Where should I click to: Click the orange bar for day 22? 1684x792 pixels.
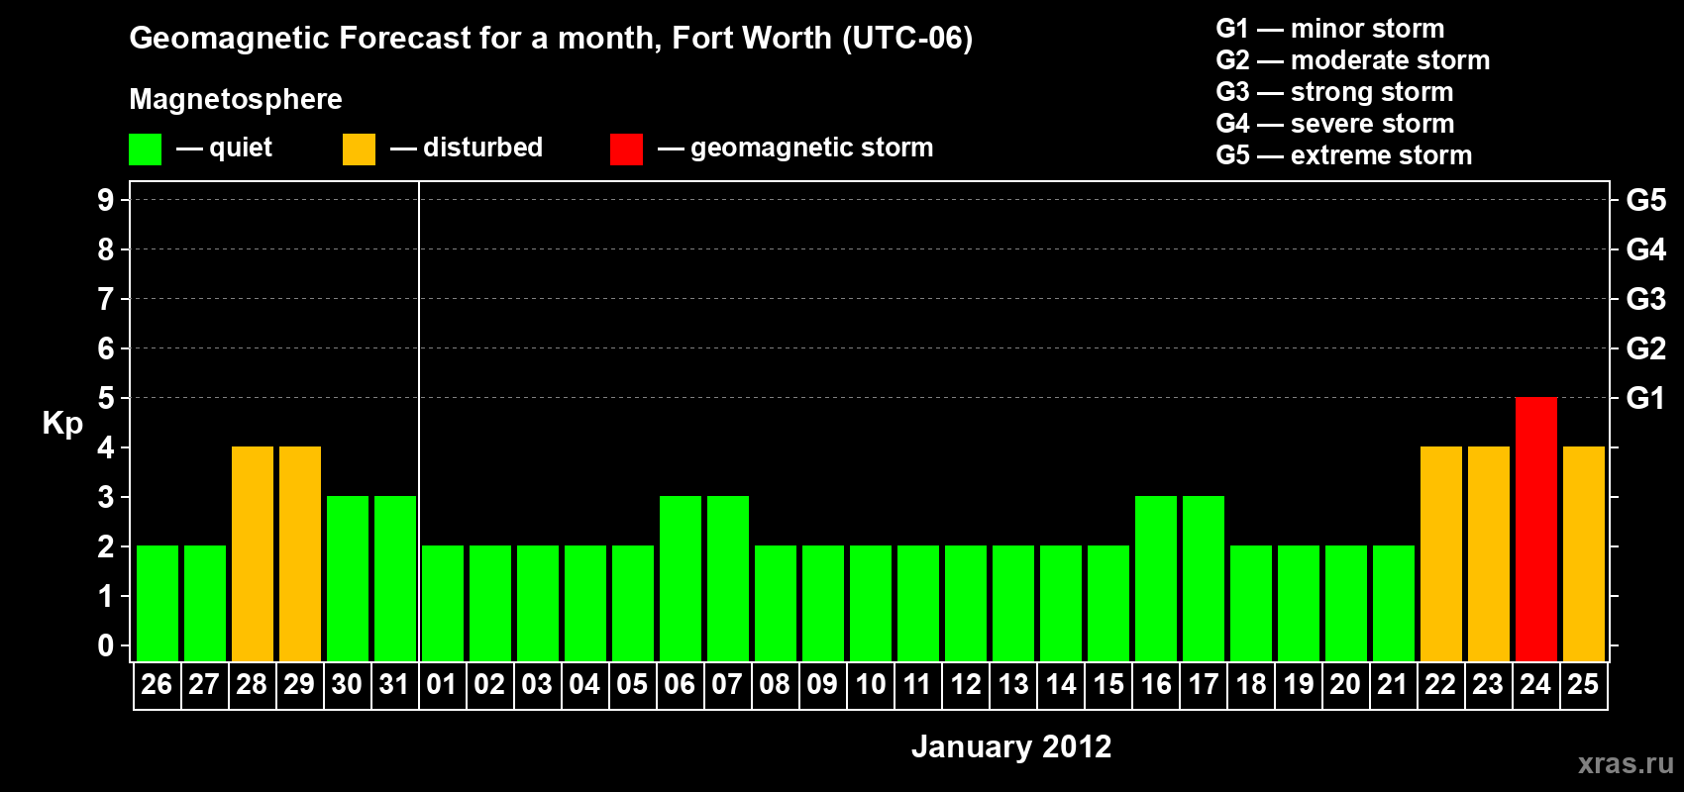pos(1441,554)
